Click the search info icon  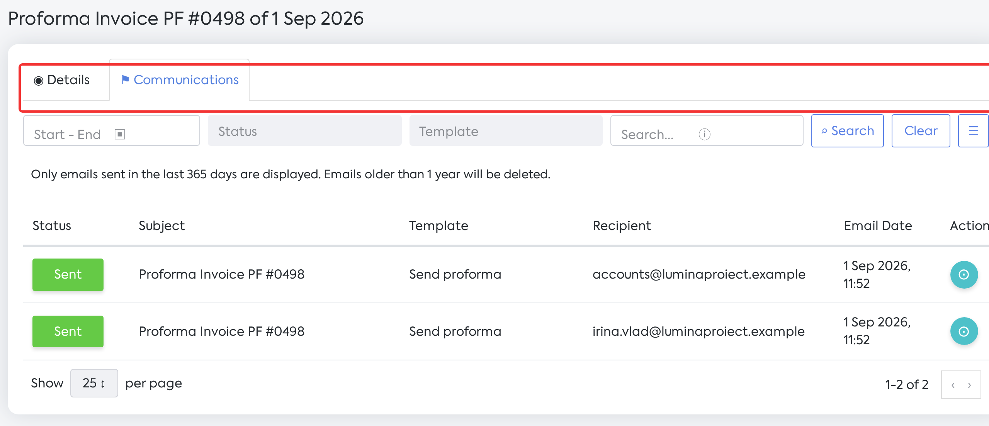(x=704, y=134)
